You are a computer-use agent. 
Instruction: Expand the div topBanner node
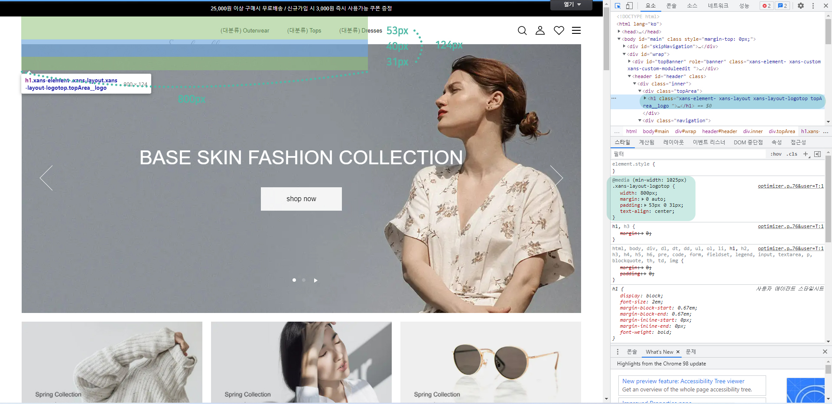(630, 62)
